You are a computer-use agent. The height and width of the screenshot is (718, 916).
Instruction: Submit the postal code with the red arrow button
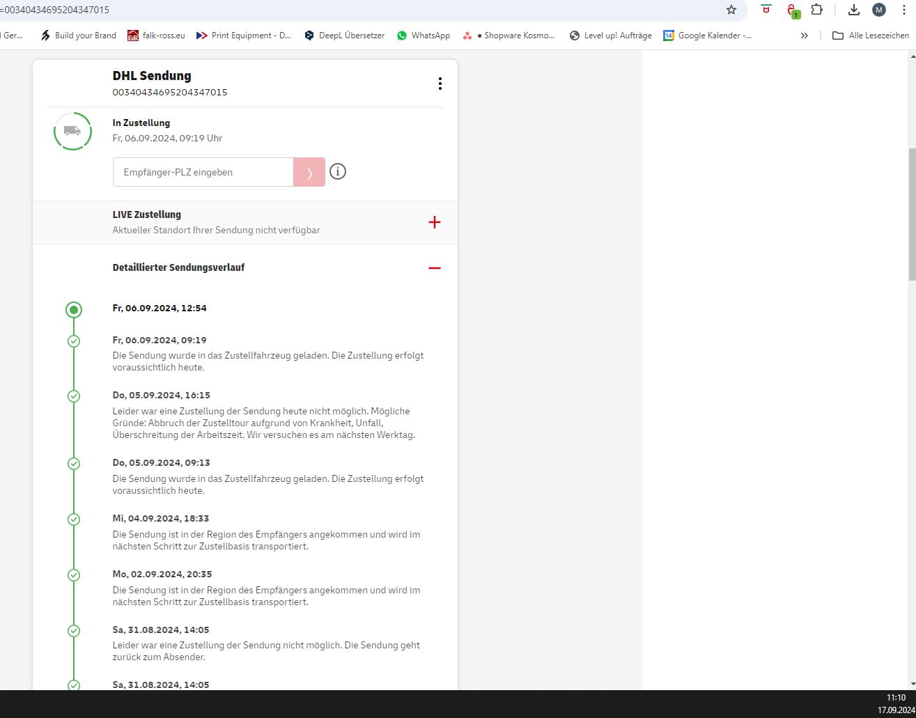[x=309, y=172]
